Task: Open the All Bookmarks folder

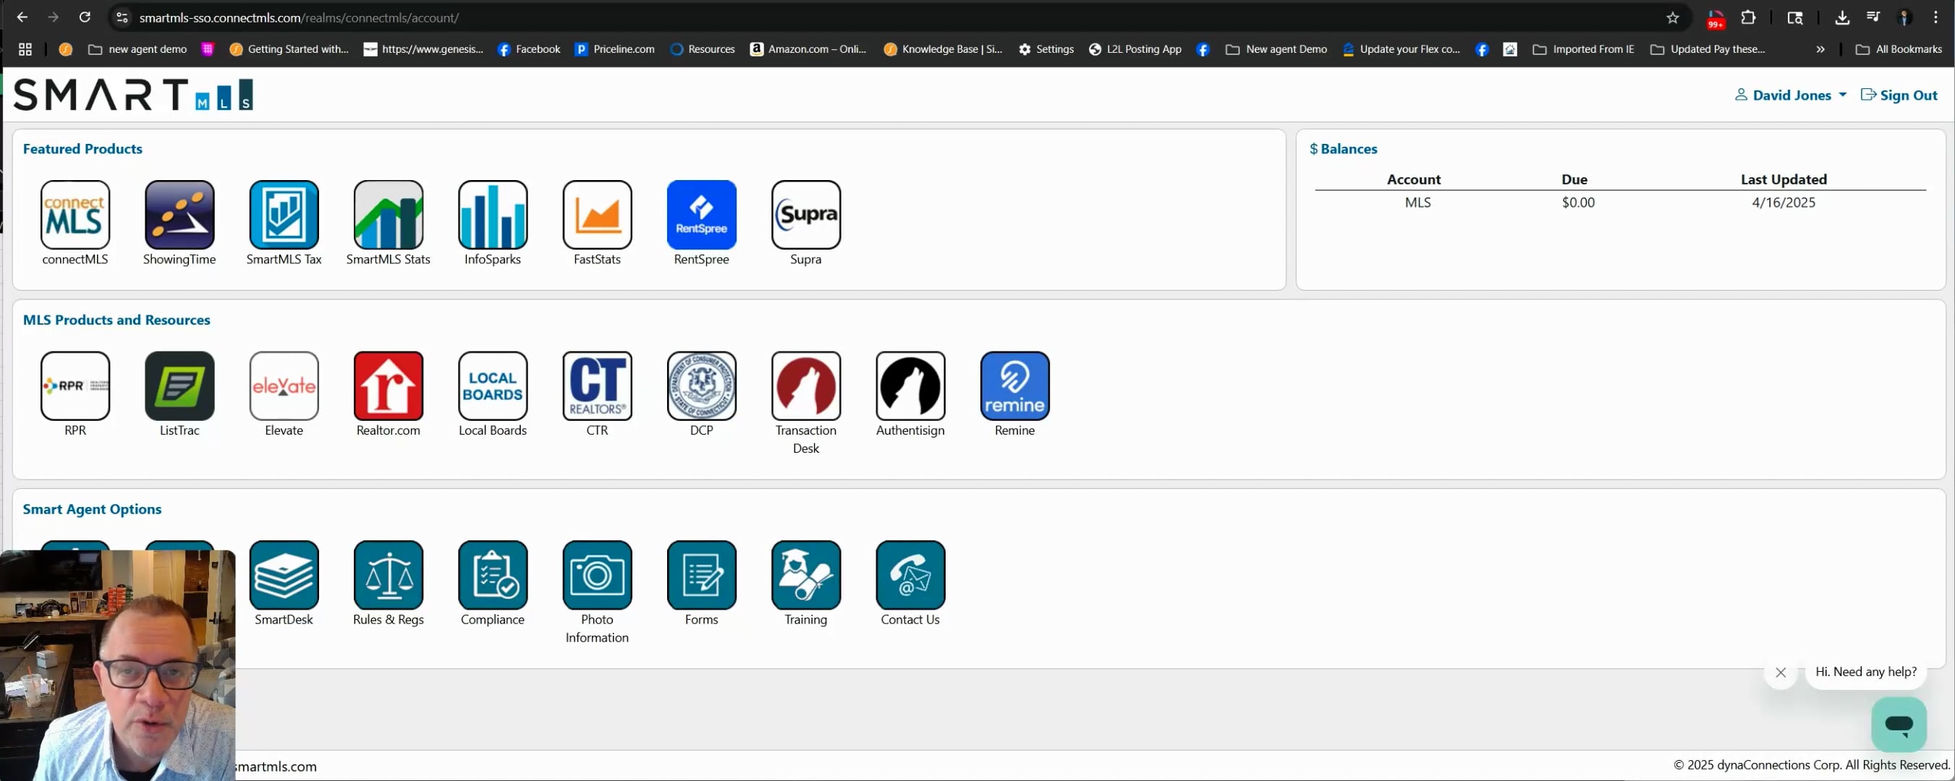Action: (1898, 49)
